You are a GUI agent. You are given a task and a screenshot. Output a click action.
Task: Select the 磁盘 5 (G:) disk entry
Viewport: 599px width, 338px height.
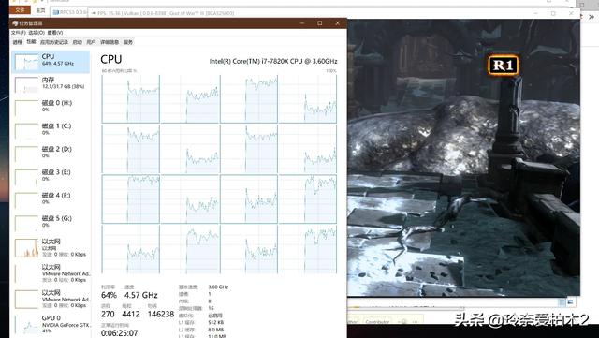(x=51, y=223)
